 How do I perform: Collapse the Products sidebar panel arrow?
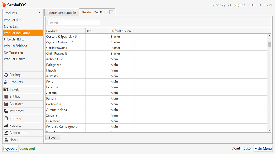40,13
